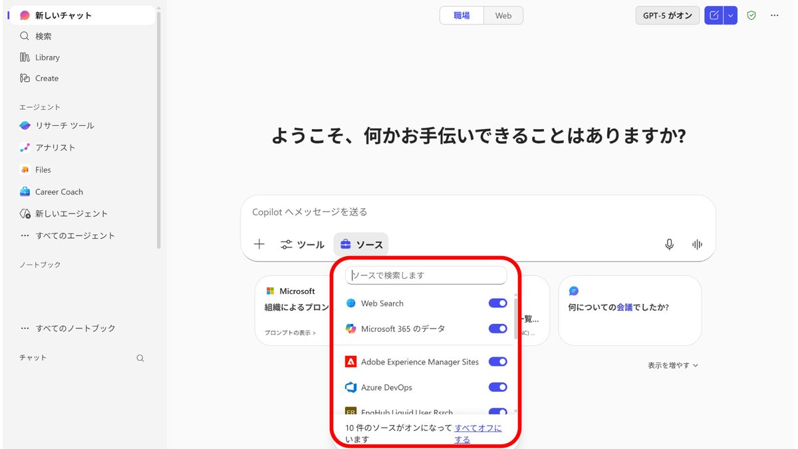This screenshot has height=449, width=798.
Task: Click the Azure DevOps icon
Action: pyautogui.click(x=351, y=387)
